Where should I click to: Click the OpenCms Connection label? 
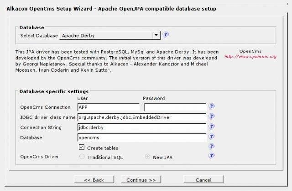[x=45, y=107]
